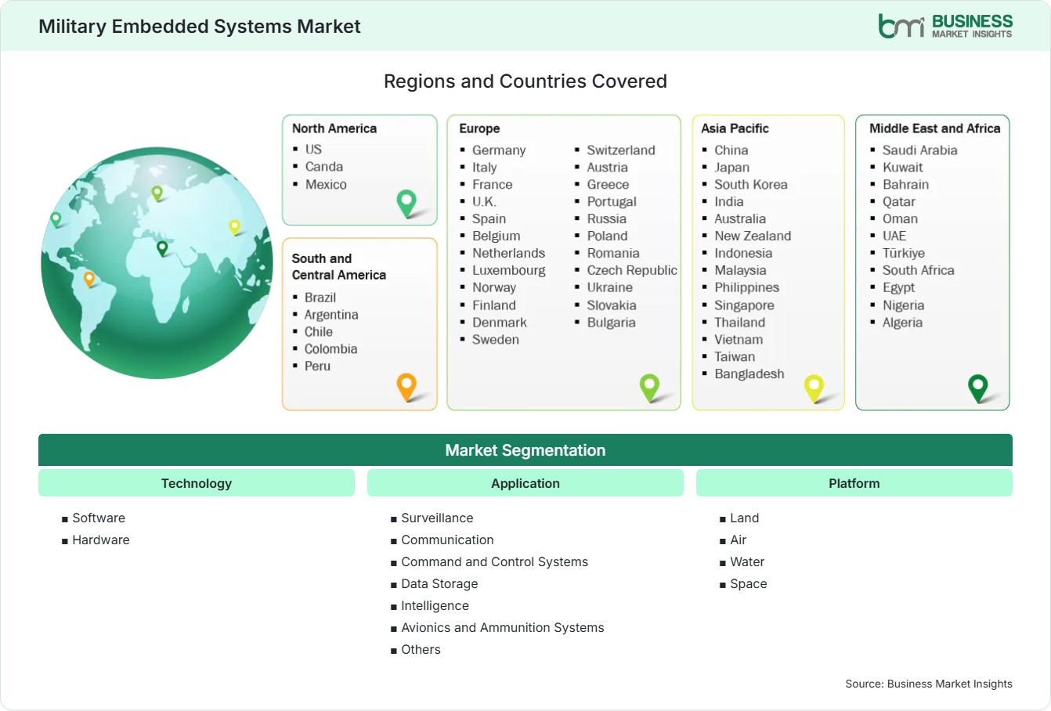Click Argentina in the country list
This screenshot has width=1051, height=711.
331,315
